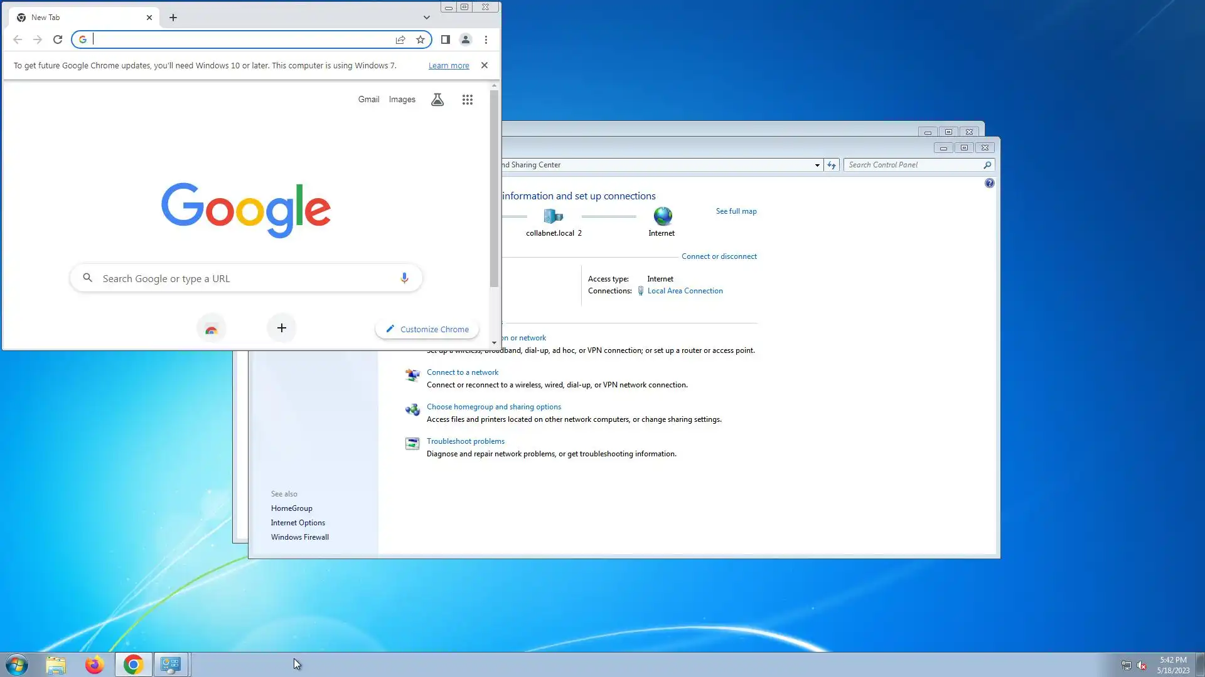
Task: Open Chrome side panel icon
Action: [446, 39]
